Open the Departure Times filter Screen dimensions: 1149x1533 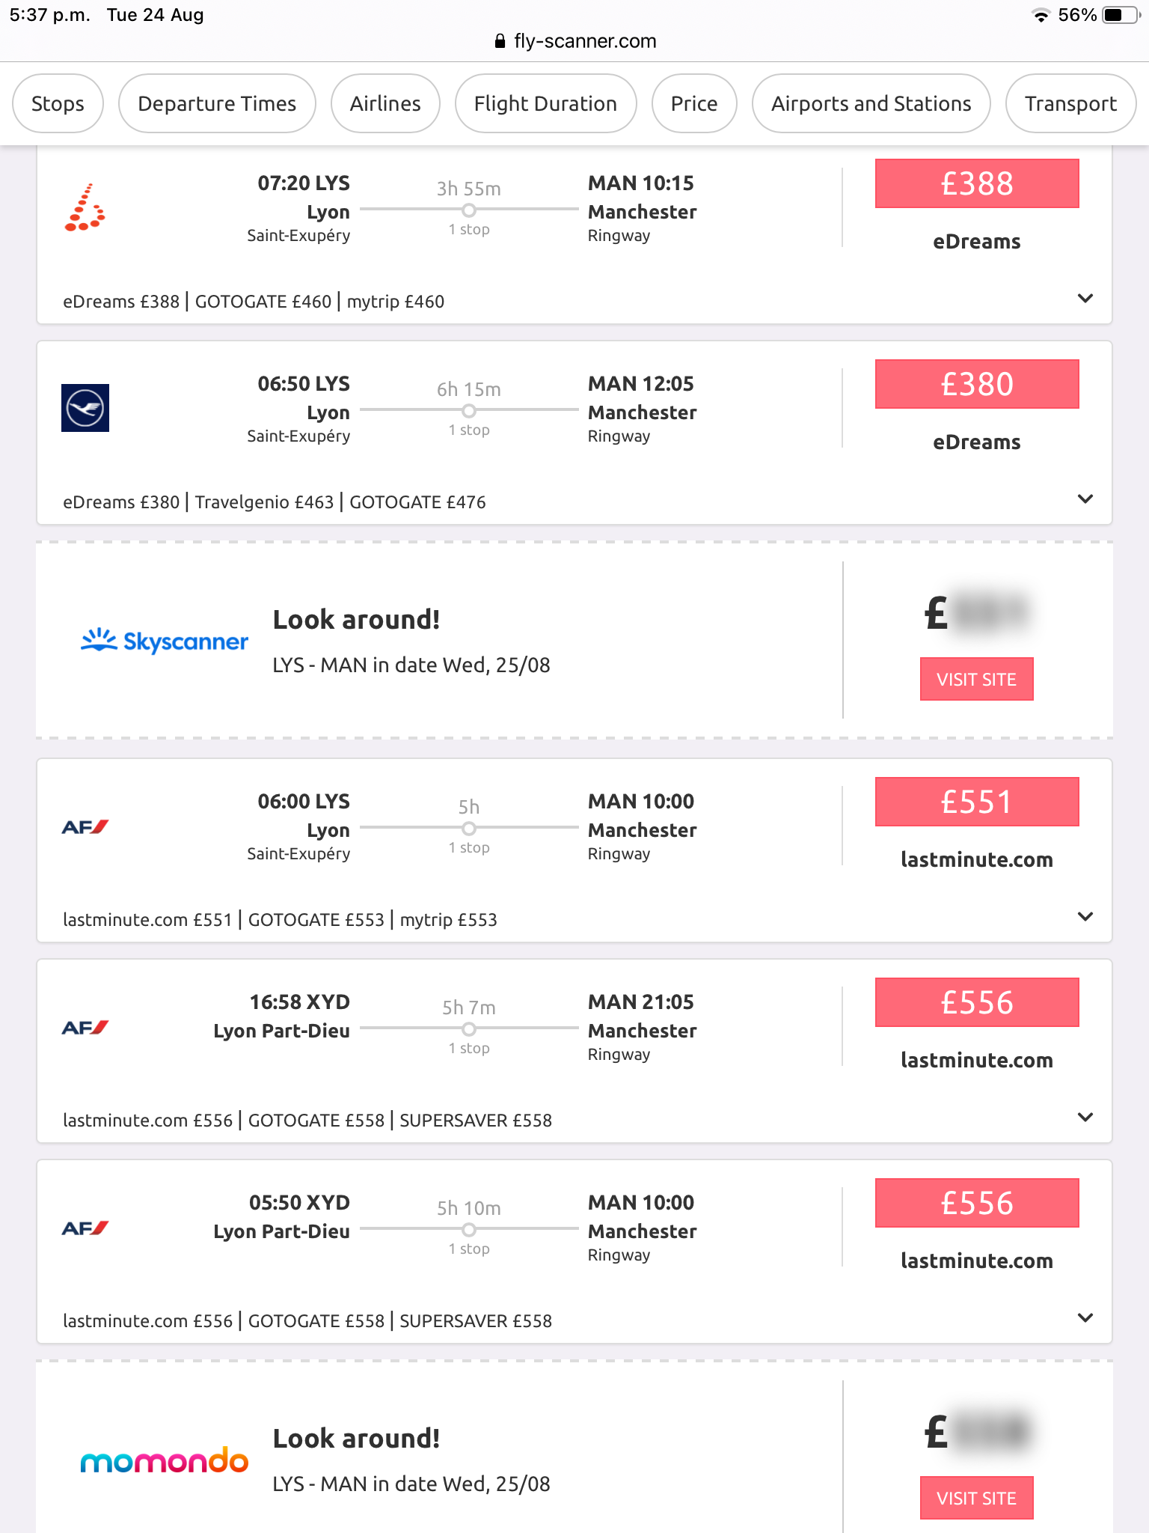[x=217, y=103]
